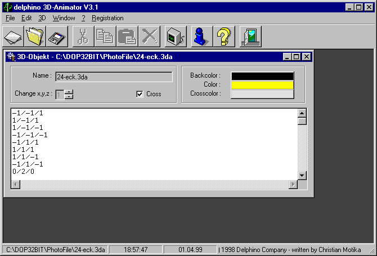377x256 pixels.
Task: Open info with the blue i icon
Action: pos(201,37)
